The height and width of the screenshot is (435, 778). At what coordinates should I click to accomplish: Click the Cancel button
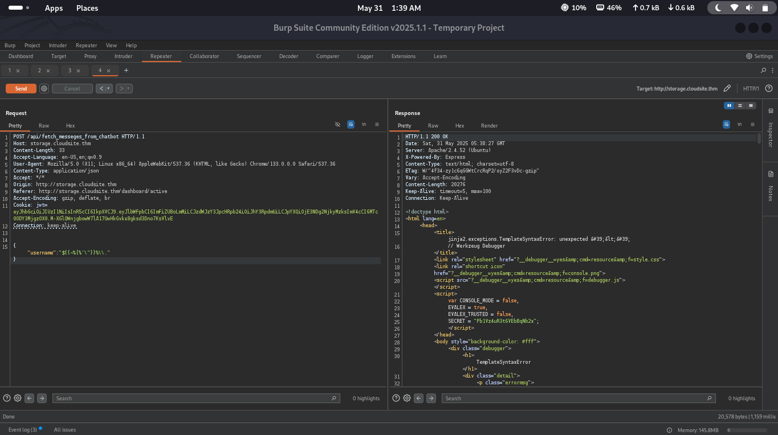(72, 88)
